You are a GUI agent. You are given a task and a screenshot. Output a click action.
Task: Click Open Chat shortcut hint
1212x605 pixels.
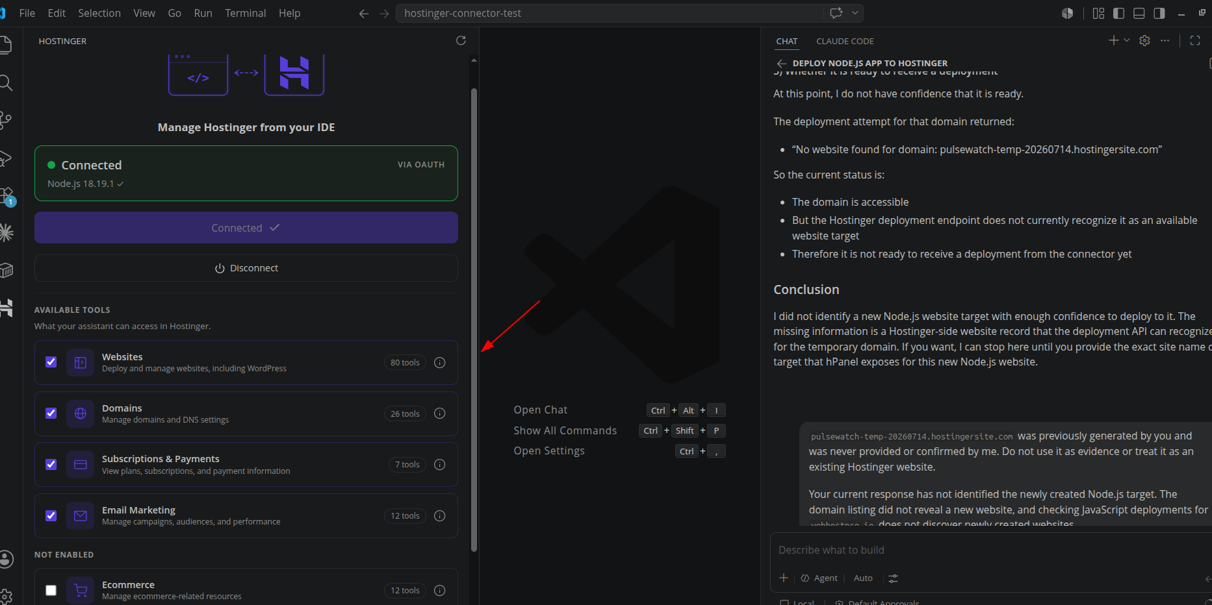541,410
